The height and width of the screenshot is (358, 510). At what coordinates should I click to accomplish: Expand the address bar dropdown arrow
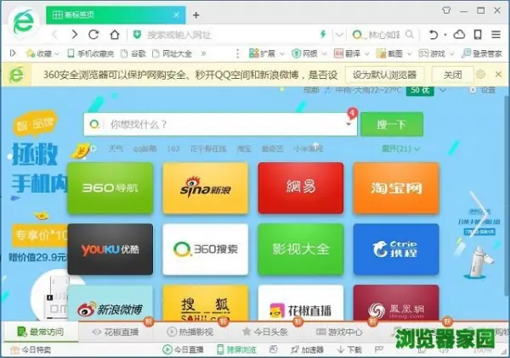[x=339, y=34]
